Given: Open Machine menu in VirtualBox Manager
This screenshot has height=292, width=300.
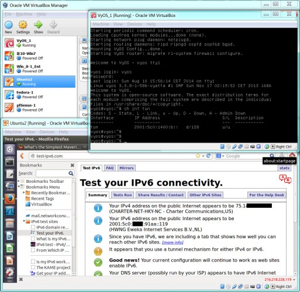Looking at the screenshot, I should (24, 14).
